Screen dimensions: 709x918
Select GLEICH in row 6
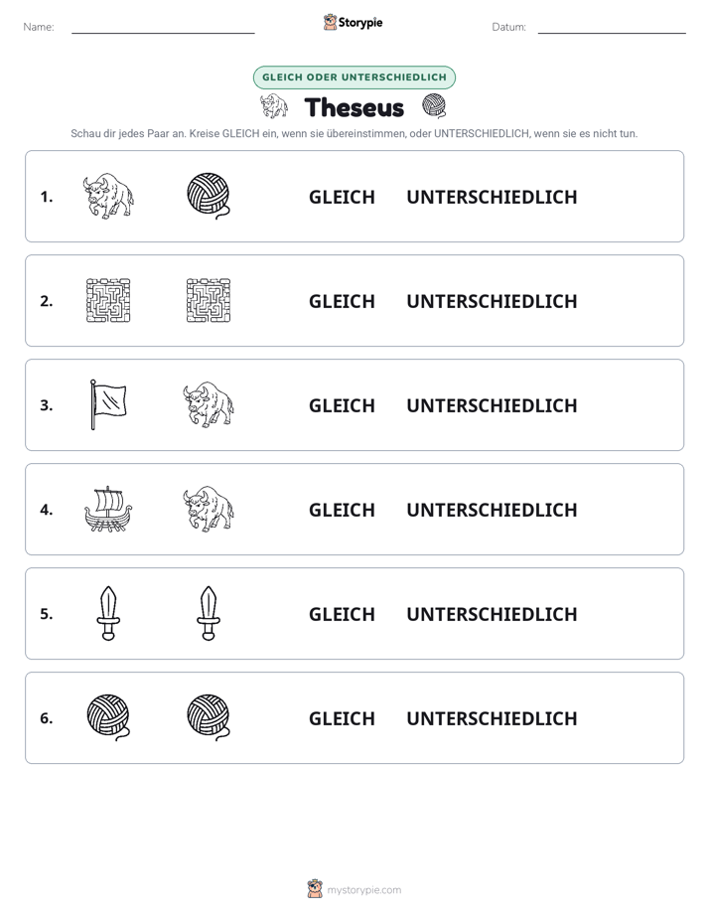point(342,718)
